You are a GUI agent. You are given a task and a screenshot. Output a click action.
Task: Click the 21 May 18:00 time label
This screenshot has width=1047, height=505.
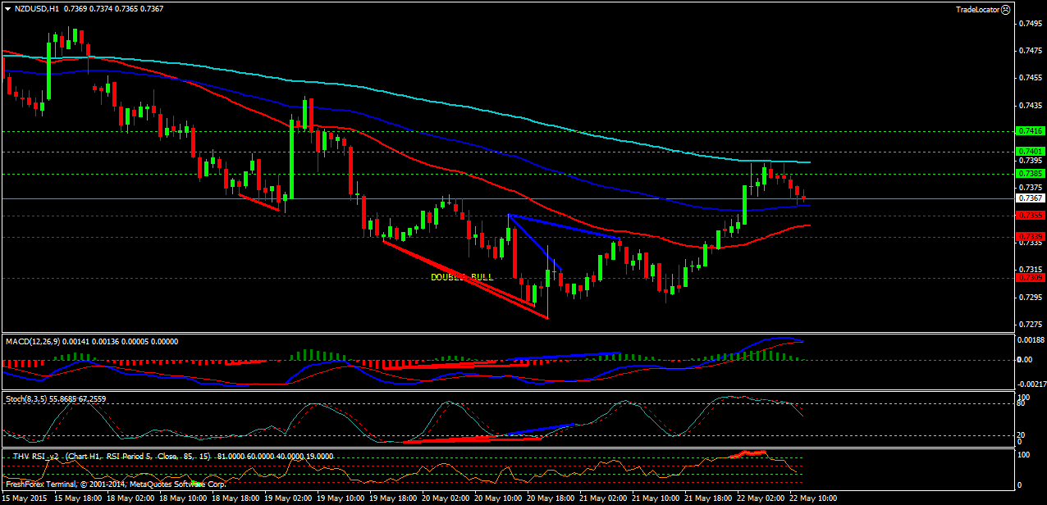[x=707, y=498]
